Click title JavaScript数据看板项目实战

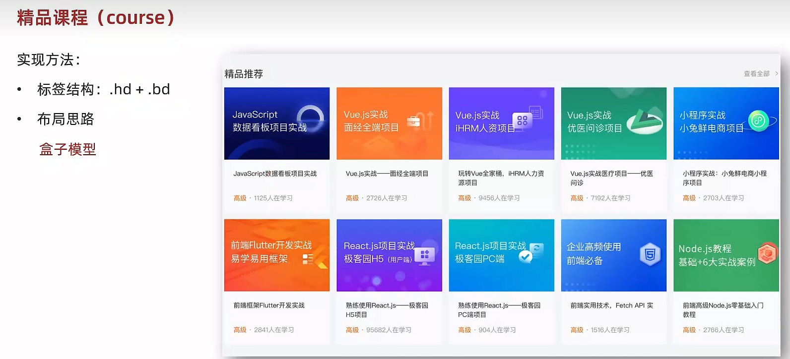point(275,174)
